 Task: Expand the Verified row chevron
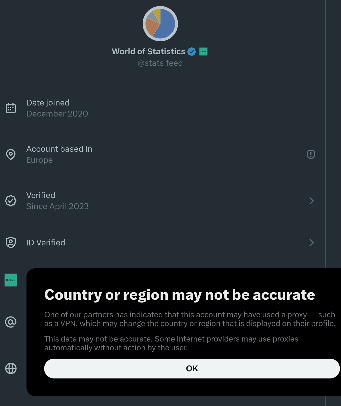pyautogui.click(x=311, y=201)
